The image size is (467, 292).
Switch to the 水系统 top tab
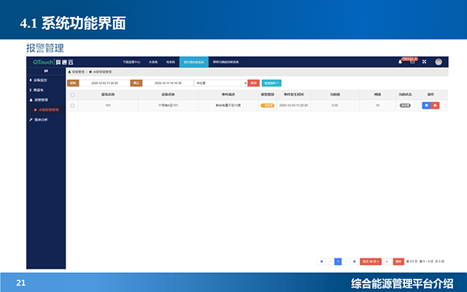point(153,62)
